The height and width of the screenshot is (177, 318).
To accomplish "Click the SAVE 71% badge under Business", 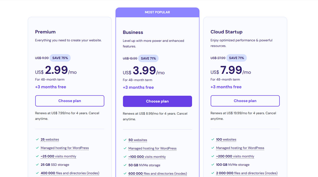I will click(x=148, y=58).
